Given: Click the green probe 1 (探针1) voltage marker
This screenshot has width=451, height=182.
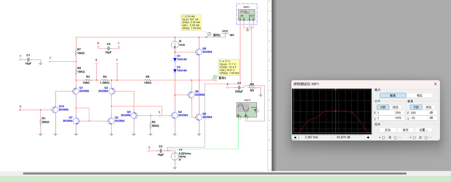Looking at the screenshot, I should pos(215,77).
